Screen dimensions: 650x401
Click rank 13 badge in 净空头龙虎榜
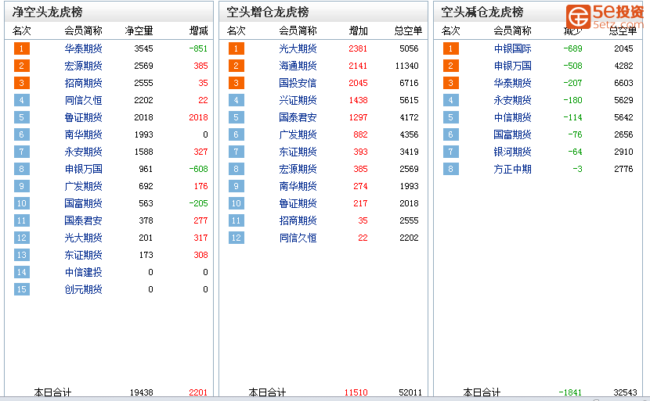click(x=22, y=255)
